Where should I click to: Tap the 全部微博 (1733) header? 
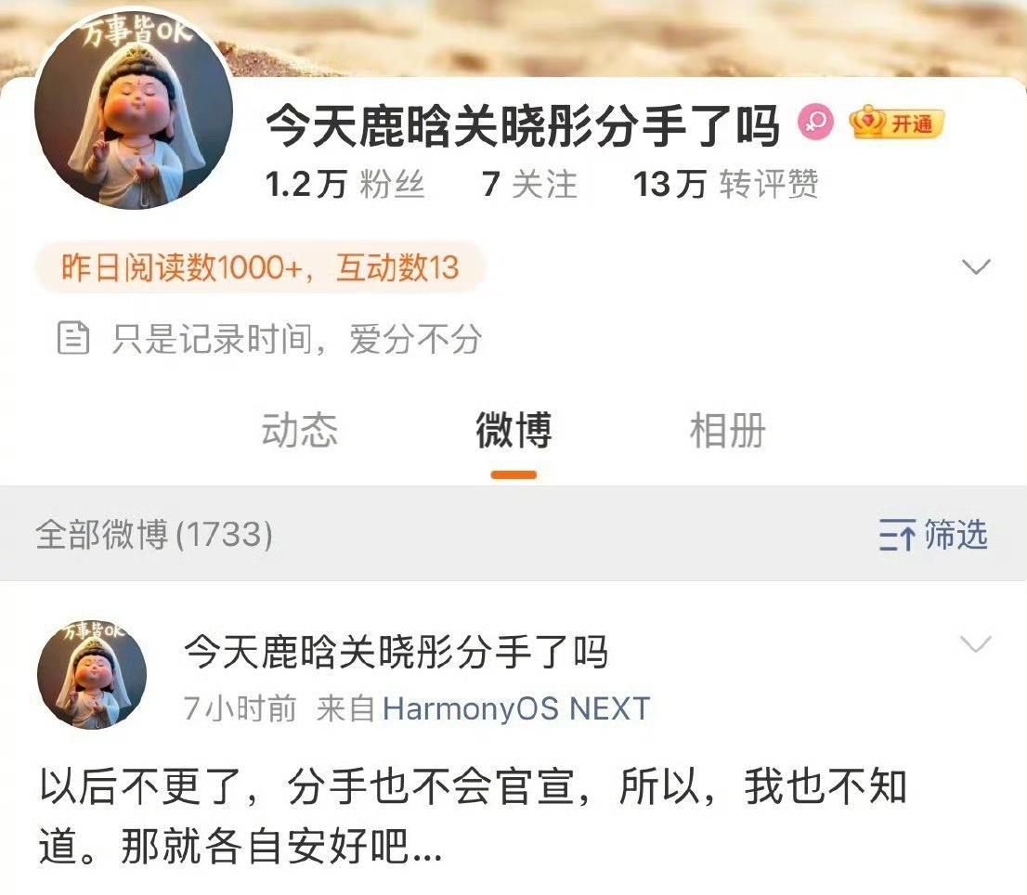[x=154, y=534]
